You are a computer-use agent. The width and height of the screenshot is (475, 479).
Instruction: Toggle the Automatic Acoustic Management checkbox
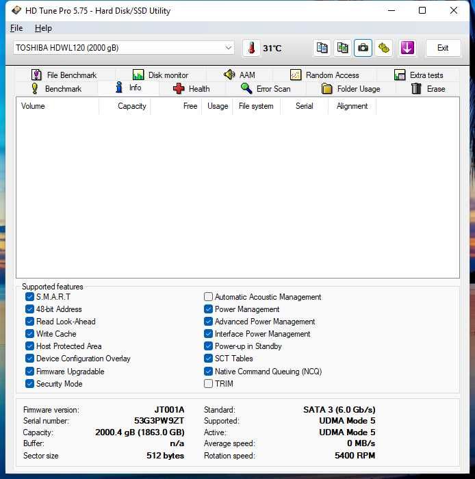click(x=208, y=296)
